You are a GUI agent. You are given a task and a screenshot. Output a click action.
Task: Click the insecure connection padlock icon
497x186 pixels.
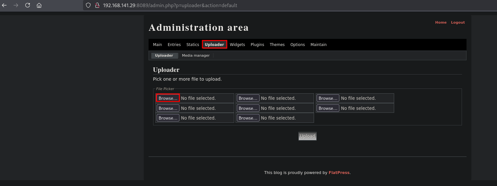tap(97, 5)
